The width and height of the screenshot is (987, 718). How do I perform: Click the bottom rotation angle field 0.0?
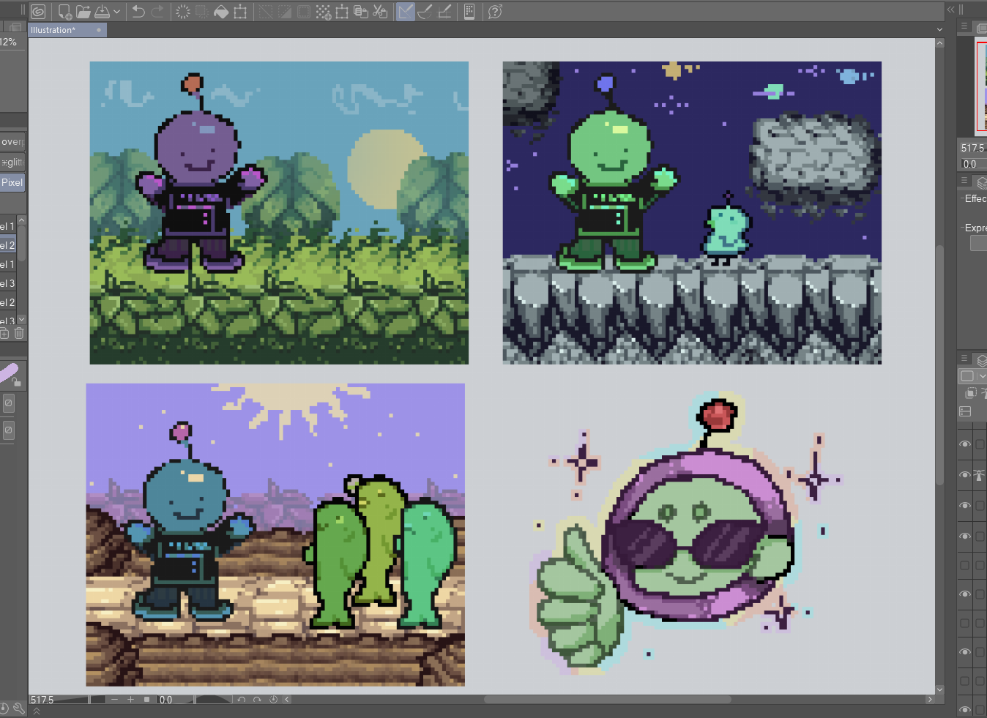pos(166,700)
